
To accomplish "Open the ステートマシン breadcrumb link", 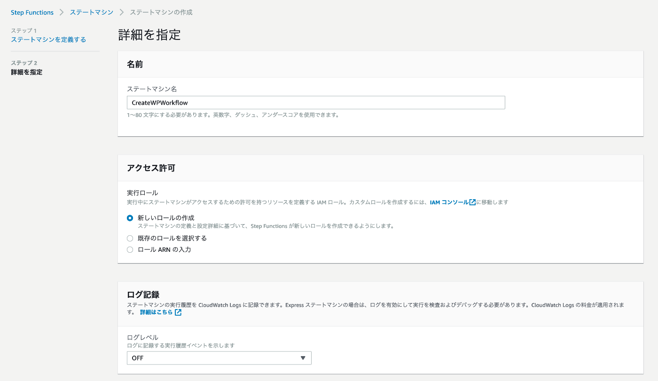I will [91, 12].
